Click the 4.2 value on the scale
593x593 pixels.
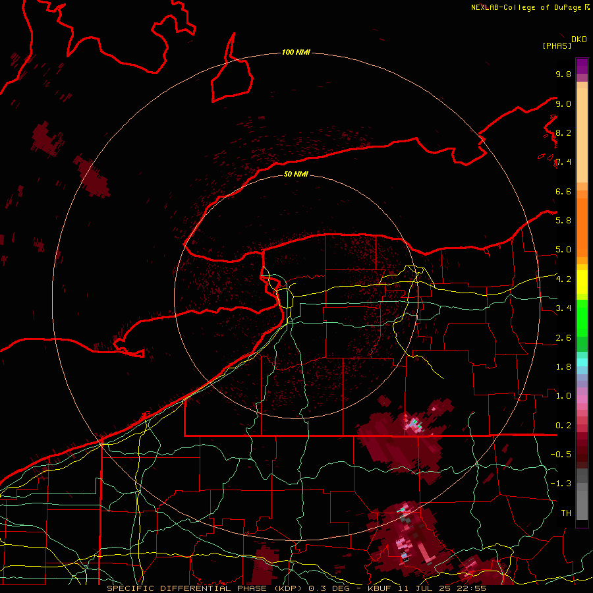[x=563, y=279]
